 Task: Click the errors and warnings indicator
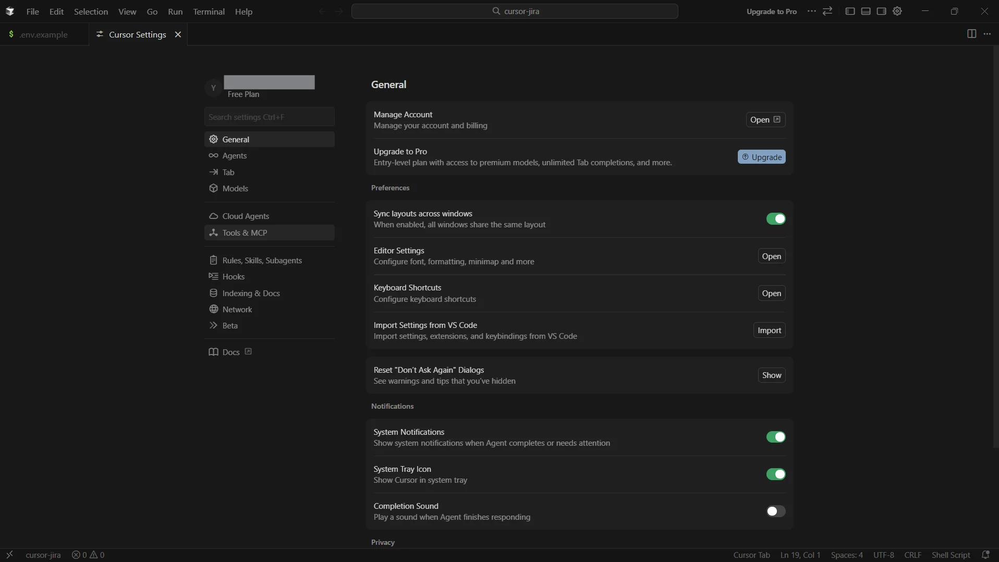coord(88,555)
